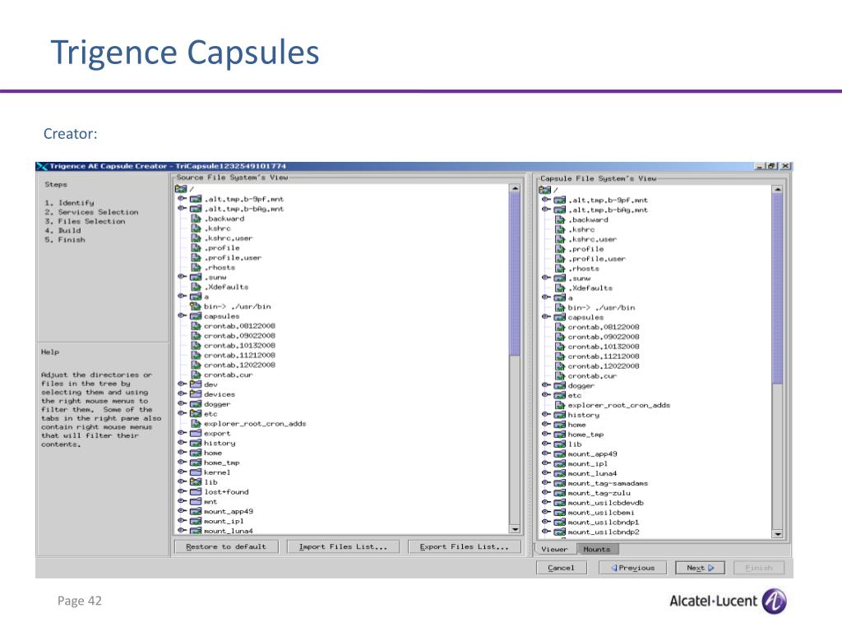Click folder icon of mount_tag-zulu in Capsule view

coord(559,493)
